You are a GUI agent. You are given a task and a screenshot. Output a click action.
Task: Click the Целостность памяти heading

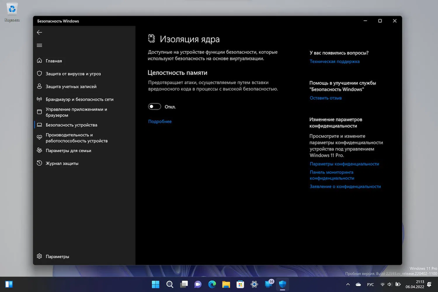point(177,73)
